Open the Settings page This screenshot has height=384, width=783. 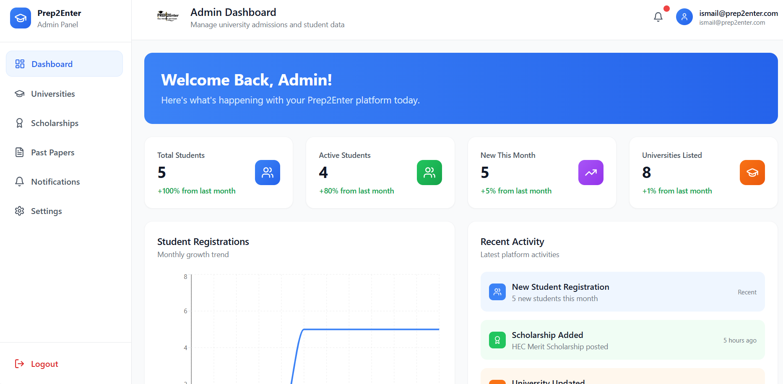coord(46,211)
